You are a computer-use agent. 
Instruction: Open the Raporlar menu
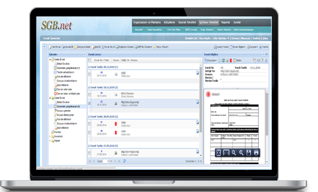tap(226, 22)
